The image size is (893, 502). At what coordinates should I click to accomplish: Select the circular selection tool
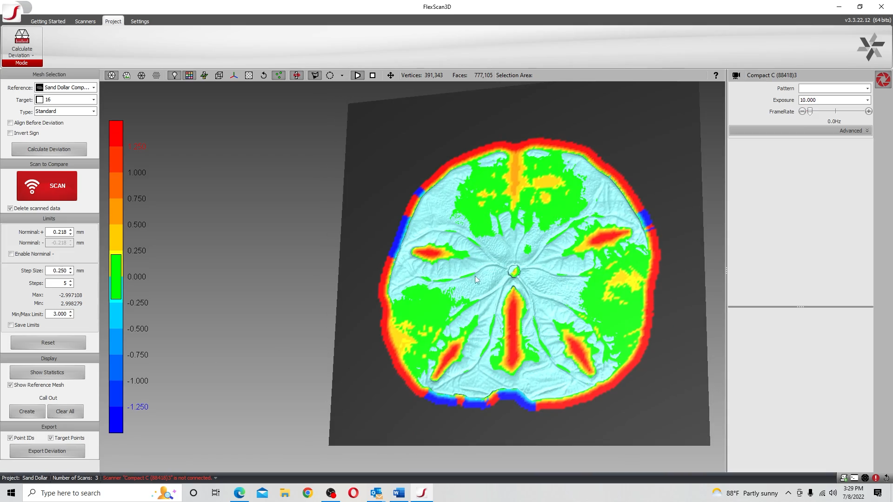330,75
